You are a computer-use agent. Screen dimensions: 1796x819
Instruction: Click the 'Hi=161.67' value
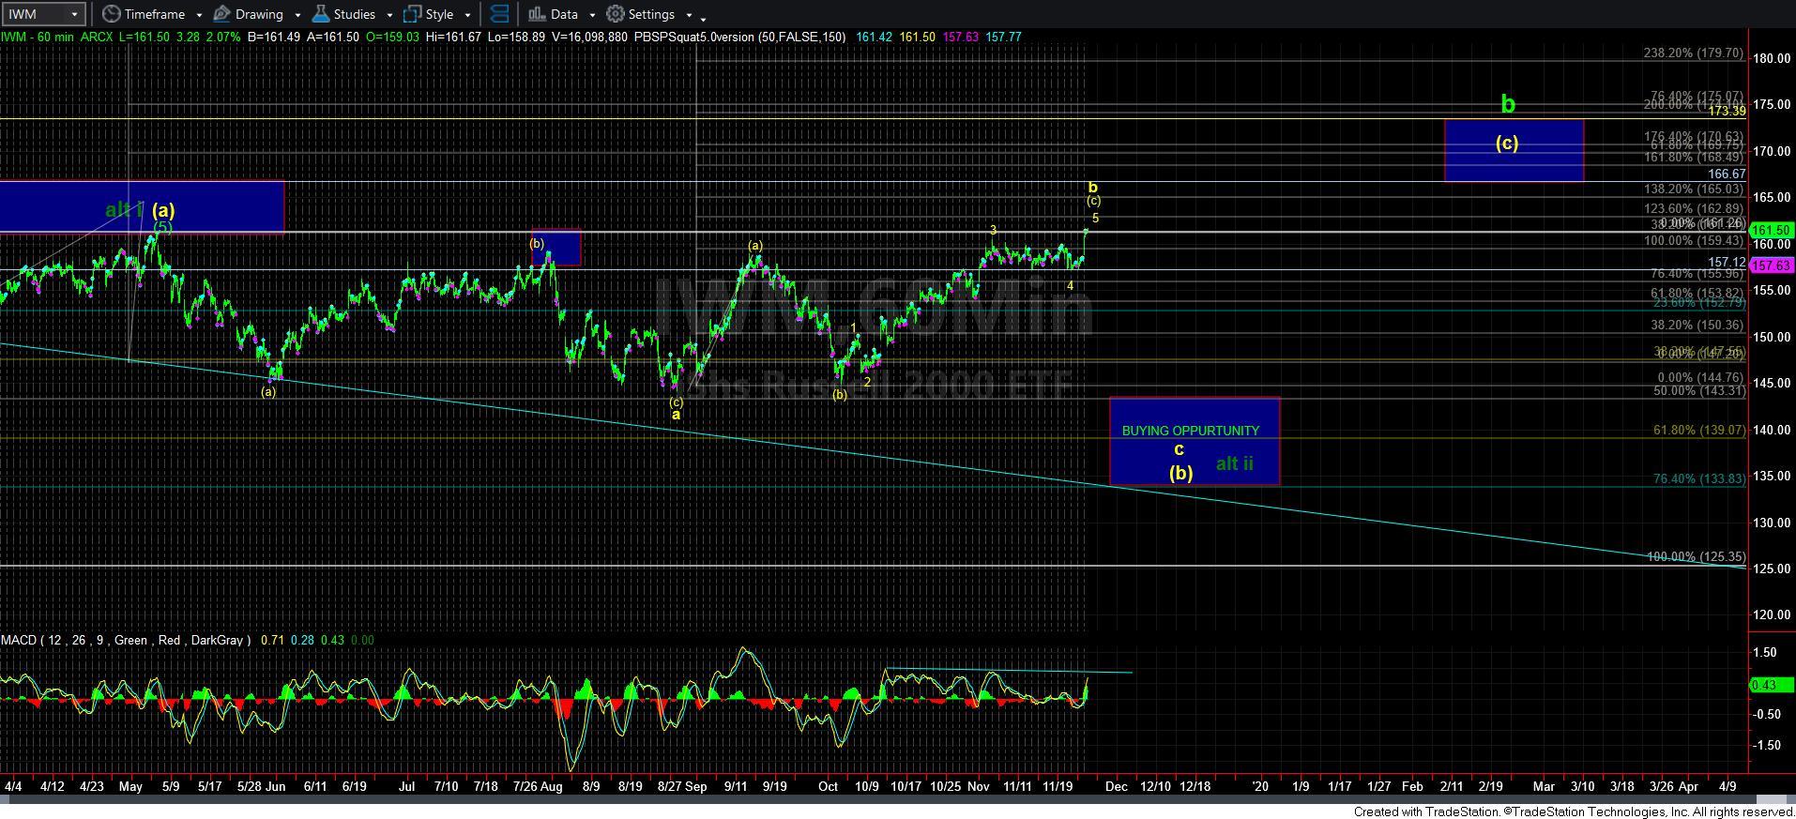coord(453,37)
